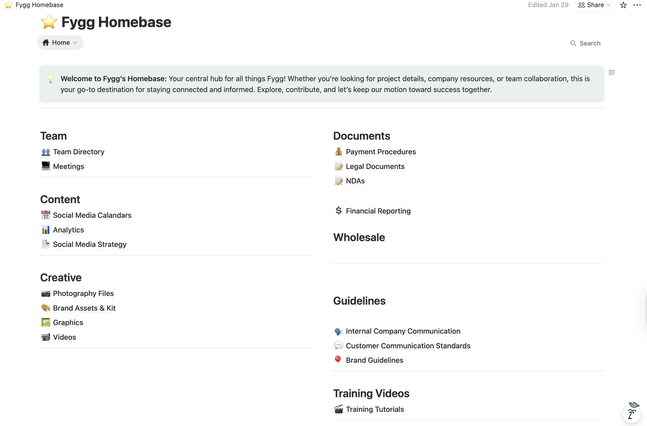
Task: Click the camera icon for Photography Files
Action: pyautogui.click(x=46, y=294)
